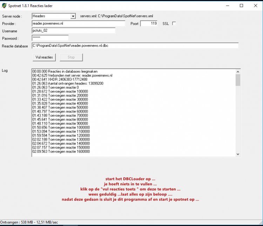Image resolution: width=263 pixels, height=226 pixels.
Task: Click the log scrollbar thumb
Action: point(238,80)
